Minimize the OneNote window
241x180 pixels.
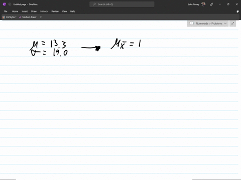[220, 4]
